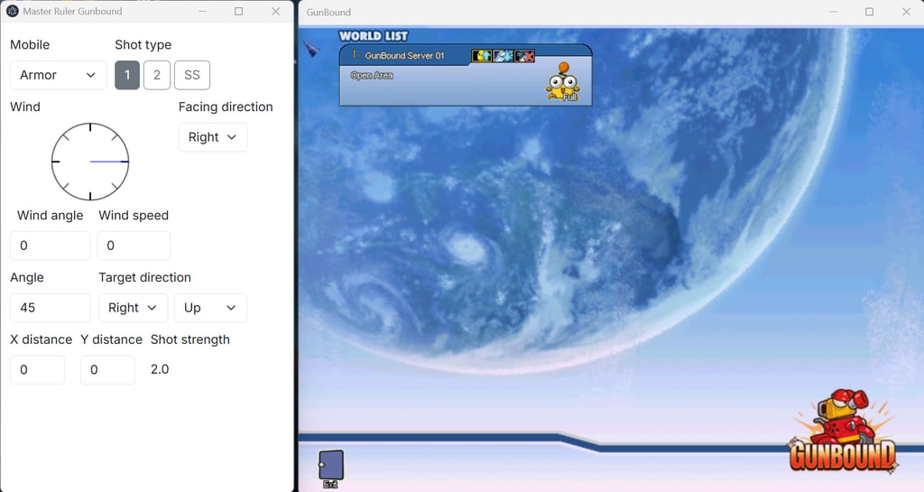Click the Wind angle input field
Image resolution: width=924 pixels, height=492 pixels.
pyautogui.click(x=51, y=246)
